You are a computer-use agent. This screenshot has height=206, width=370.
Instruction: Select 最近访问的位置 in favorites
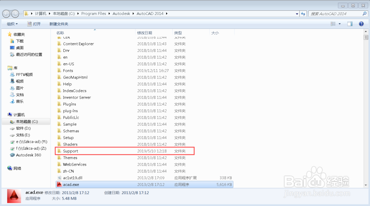pos(29,54)
